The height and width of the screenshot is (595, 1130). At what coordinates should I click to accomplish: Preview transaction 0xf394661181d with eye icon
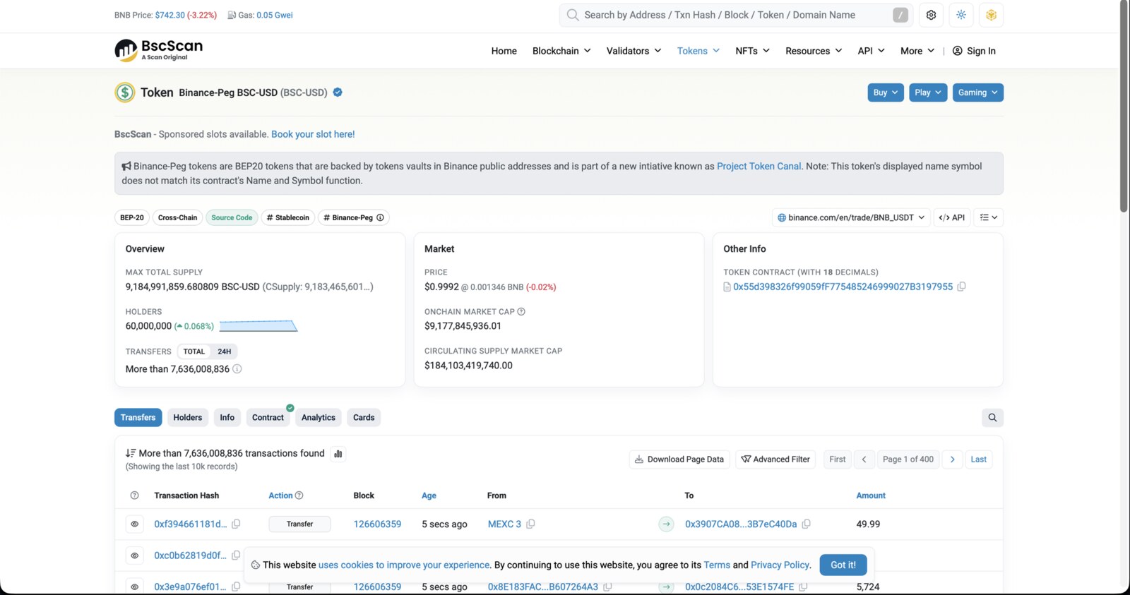(134, 524)
